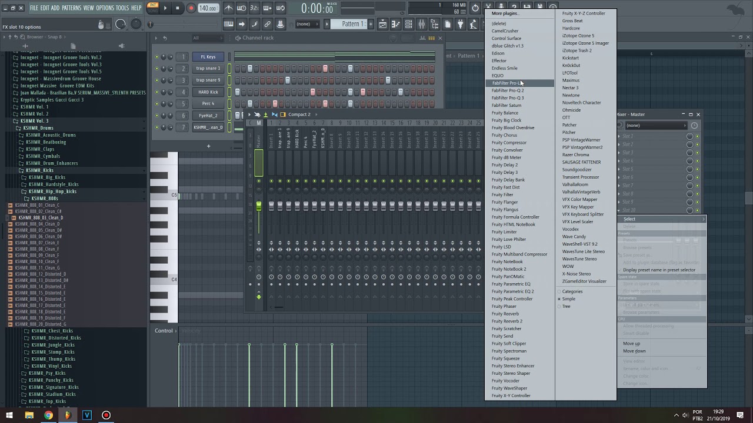753x423 pixels.
Task: Open the TOOLS menu
Action: 122,8
